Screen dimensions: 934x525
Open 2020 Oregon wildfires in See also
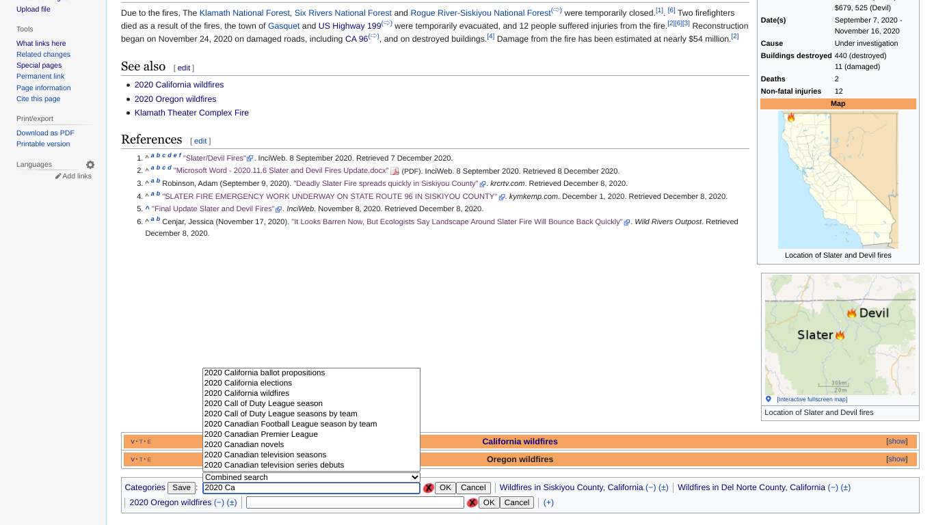[x=175, y=99]
